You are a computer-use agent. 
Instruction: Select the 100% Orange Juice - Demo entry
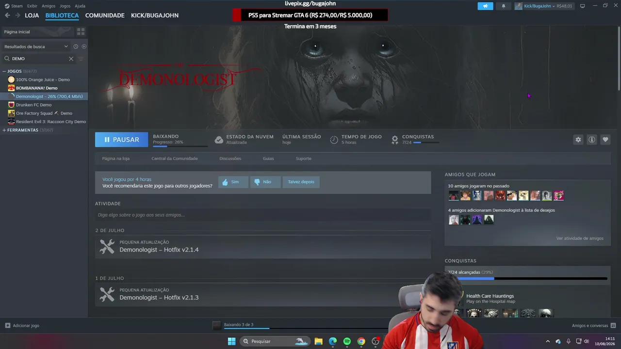tap(44, 79)
